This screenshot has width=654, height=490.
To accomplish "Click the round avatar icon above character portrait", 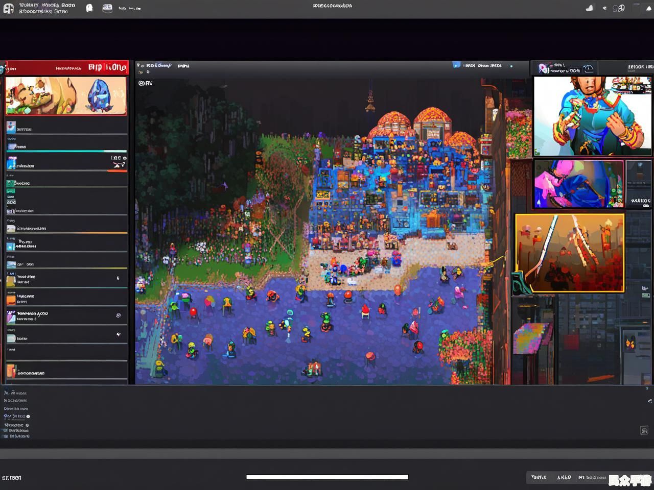I will point(544,68).
